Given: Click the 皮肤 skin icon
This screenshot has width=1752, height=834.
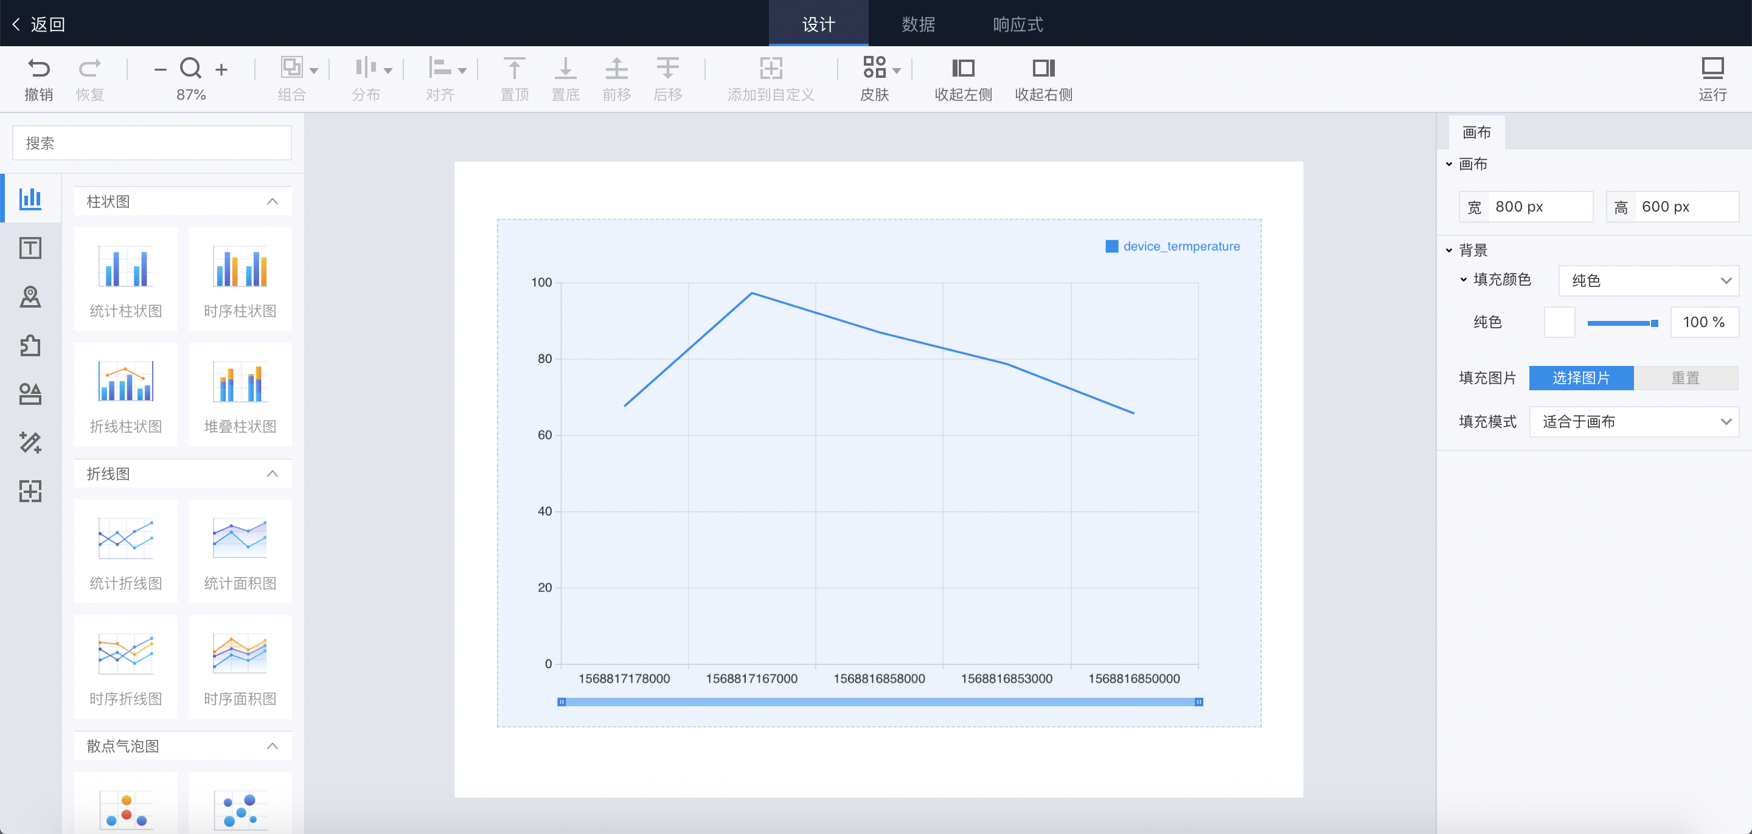Looking at the screenshot, I should coord(875,67).
